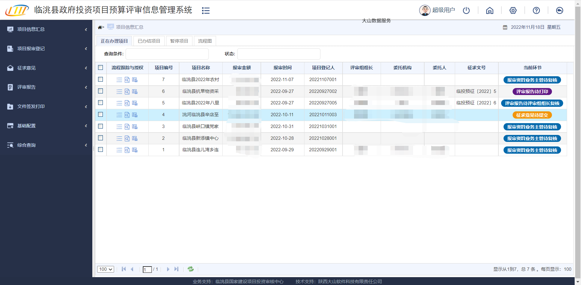The width and height of the screenshot is (581, 285).
Task: Check the row for 临洮县2022年农村
Action: pyautogui.click(x=100, y=79)
